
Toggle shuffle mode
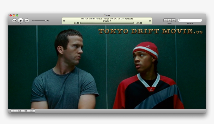click(x=20, y=111)
